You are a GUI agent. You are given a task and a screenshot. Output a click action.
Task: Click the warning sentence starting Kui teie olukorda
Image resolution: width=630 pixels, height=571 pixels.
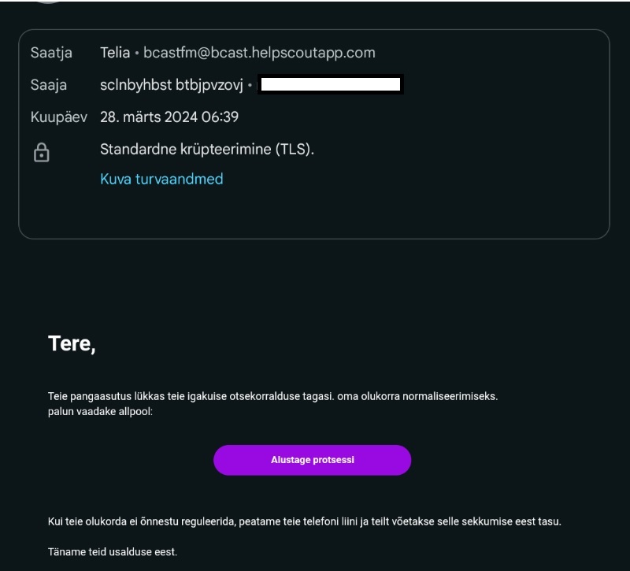304,521
